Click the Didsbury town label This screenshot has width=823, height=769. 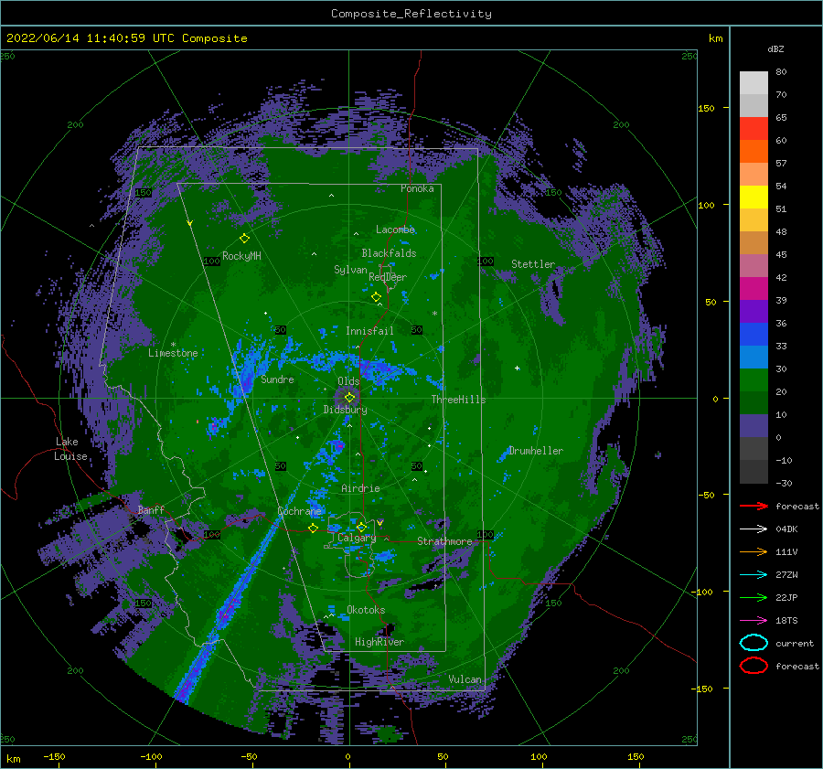tap(346, 410)
